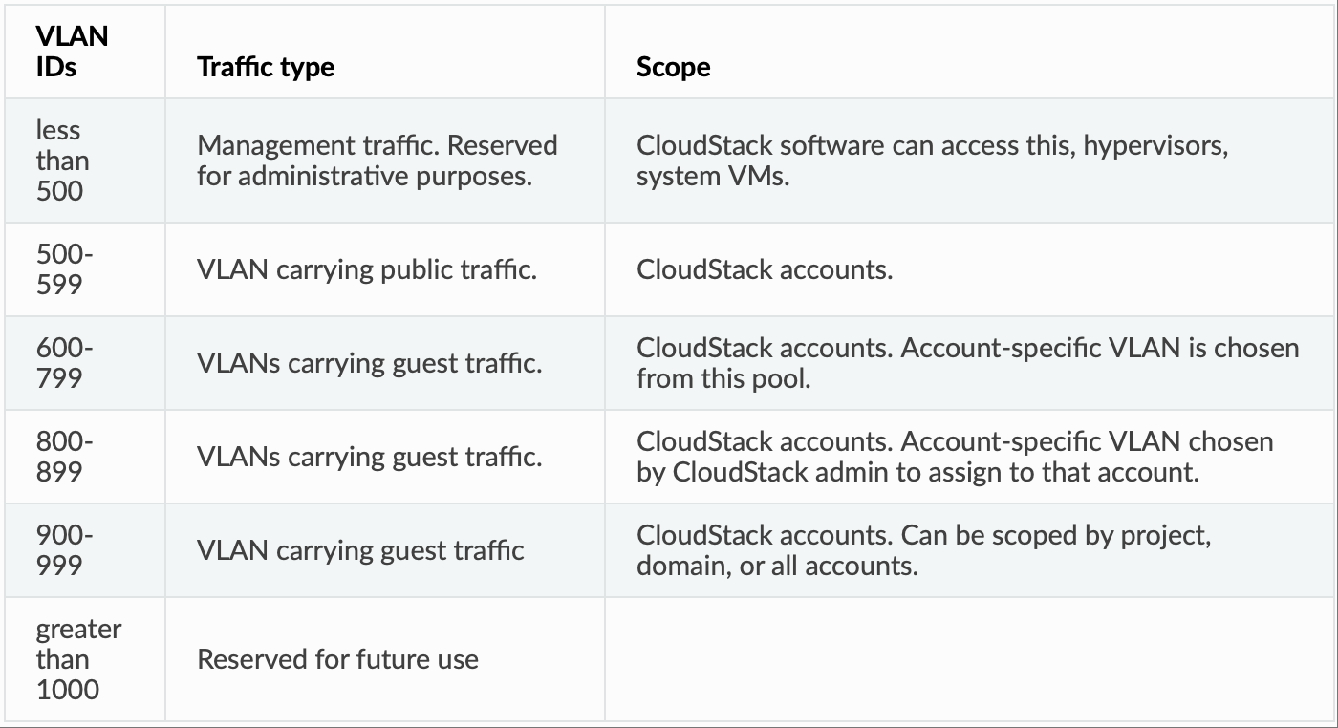The height and width of the screenshot is (728, 1338).
Task: Select the "Can be scoped by project" cell
Action: click(923, 550)
